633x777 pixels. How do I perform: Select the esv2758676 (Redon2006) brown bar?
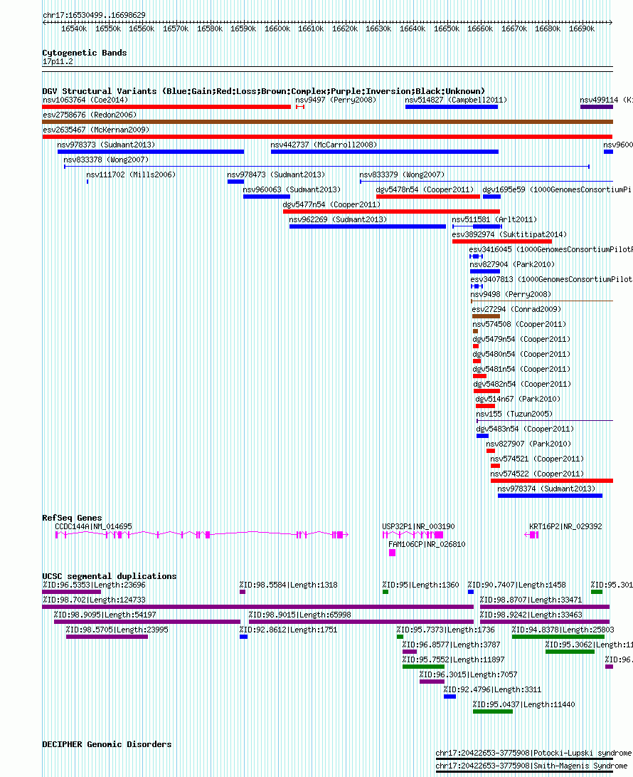[328, 122]
